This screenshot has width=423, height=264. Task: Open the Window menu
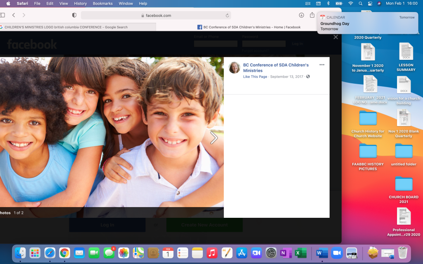click(x=126, y=3)
